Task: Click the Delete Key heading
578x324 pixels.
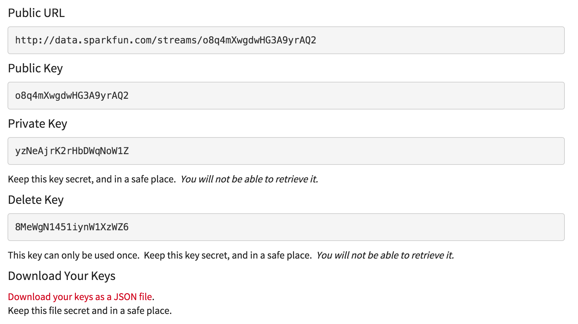Action: [36, 200]
